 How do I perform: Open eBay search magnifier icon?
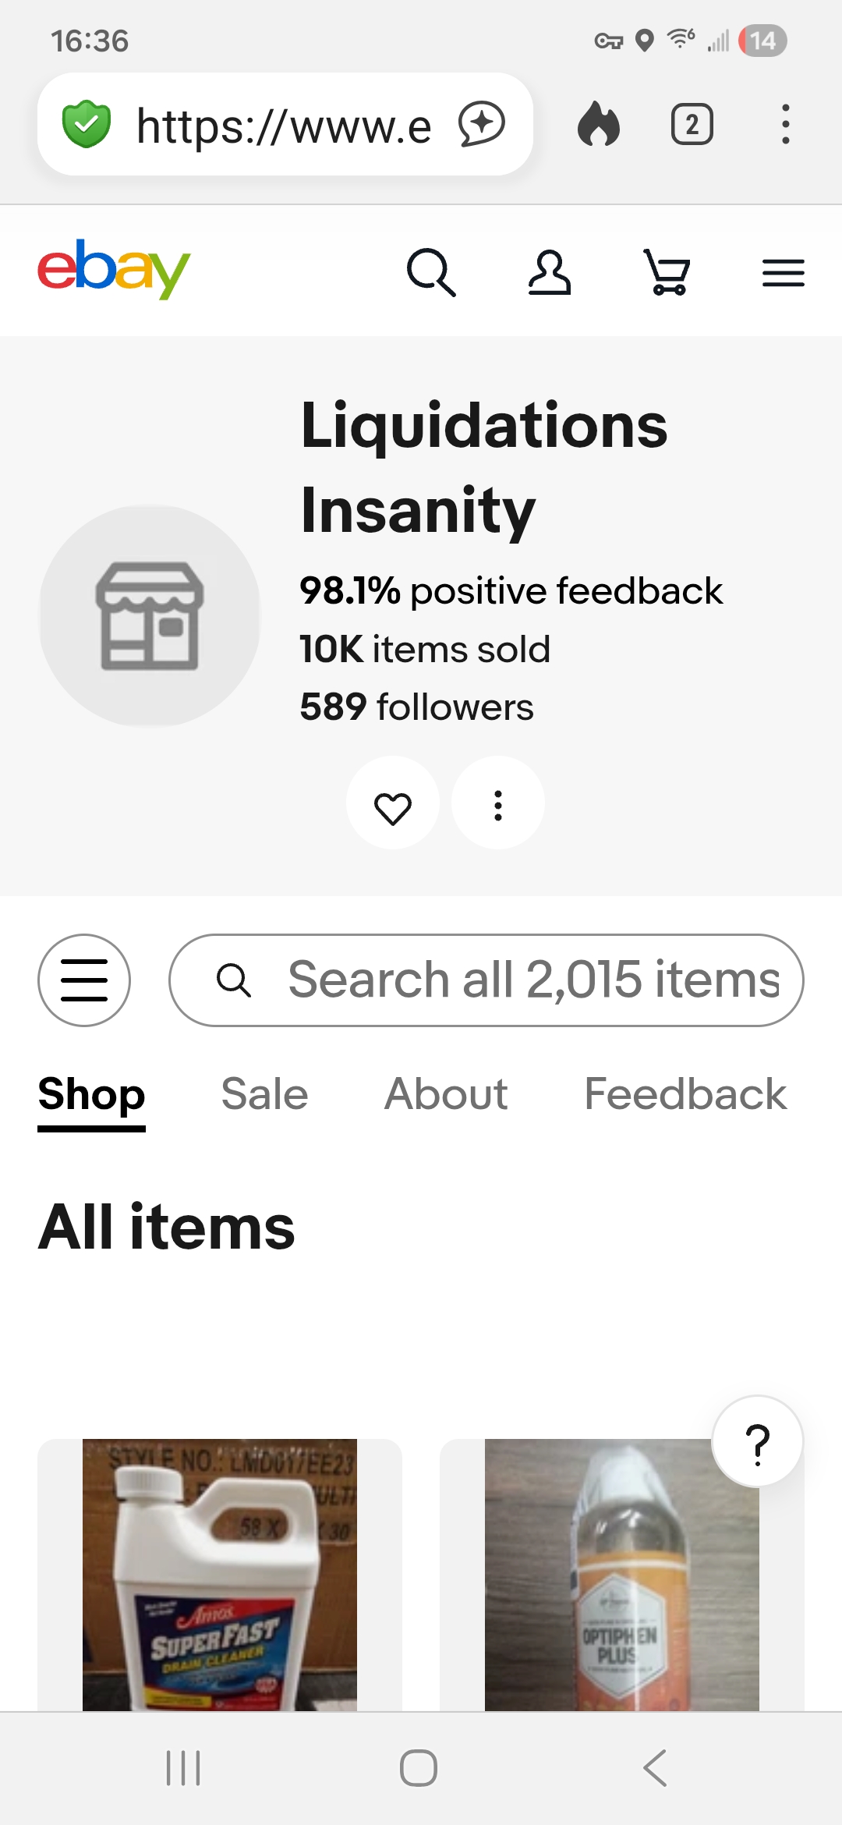(431, 272)
